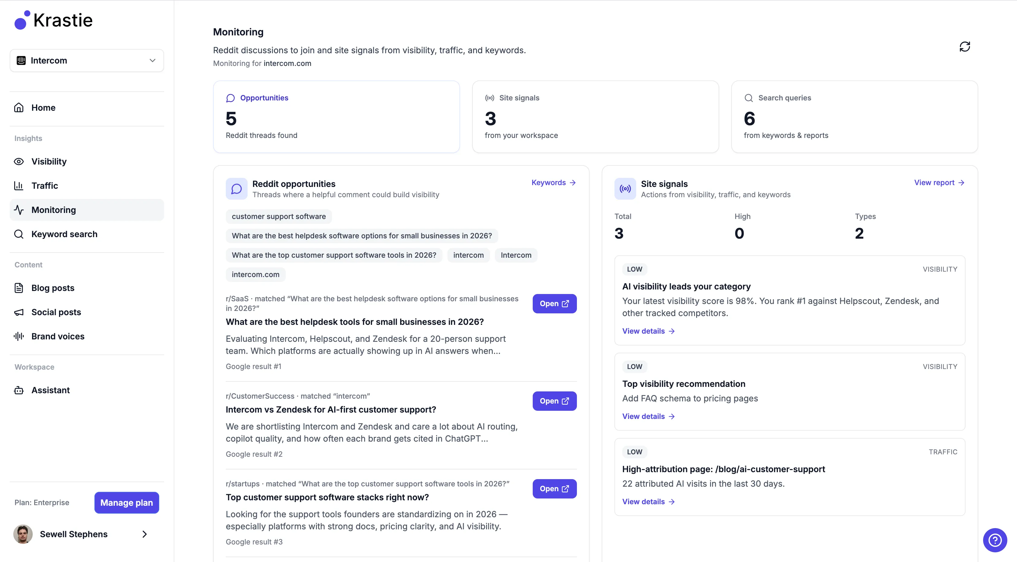Viewport: 1017px width, 562px height.
Task: Open Blog posts
Action: (87, 288)
